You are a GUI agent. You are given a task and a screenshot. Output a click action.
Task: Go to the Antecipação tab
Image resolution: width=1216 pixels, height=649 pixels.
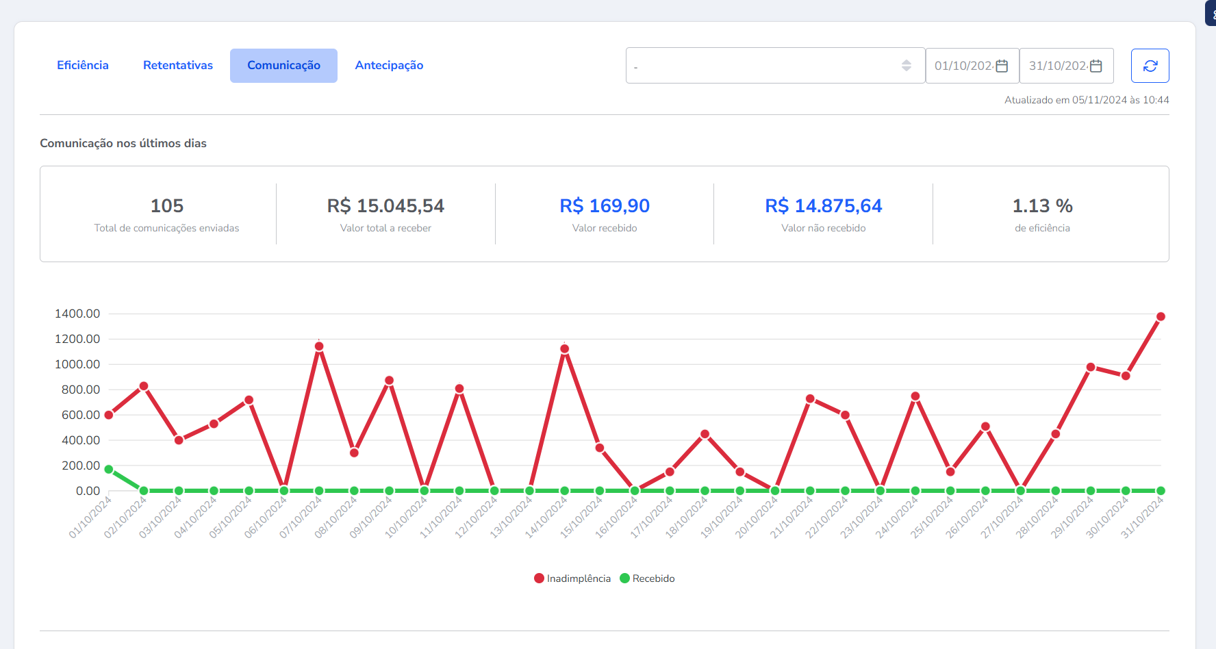point(389,66)
